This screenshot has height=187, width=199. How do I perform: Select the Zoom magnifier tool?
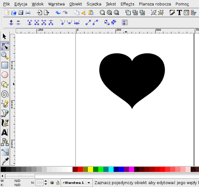click(x=5, y=55)
